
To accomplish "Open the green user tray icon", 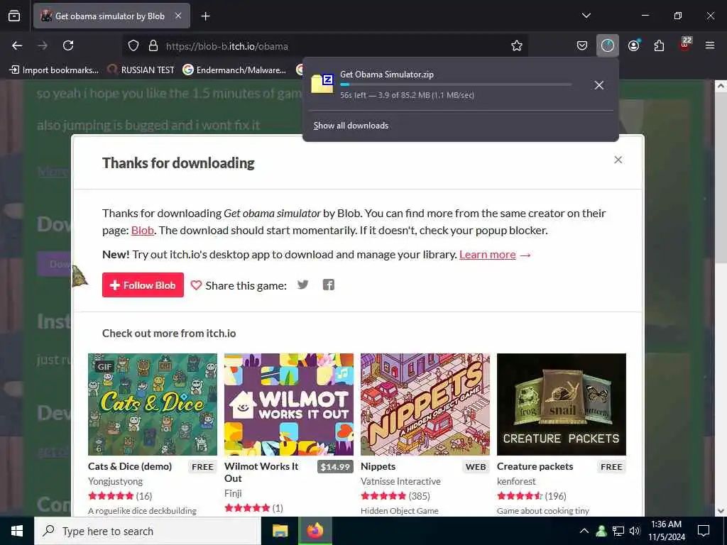I will [x=601, y=531].
